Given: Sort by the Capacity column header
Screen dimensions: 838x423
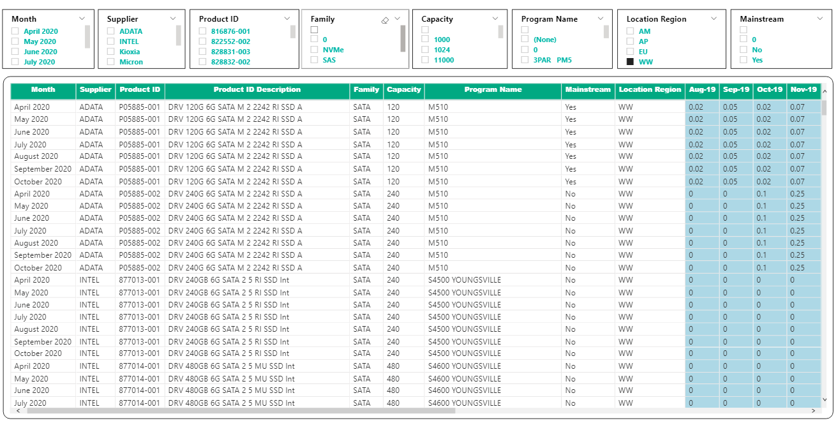Looking at the screenshot, I should pyautogui.click(x=404, y=91).
